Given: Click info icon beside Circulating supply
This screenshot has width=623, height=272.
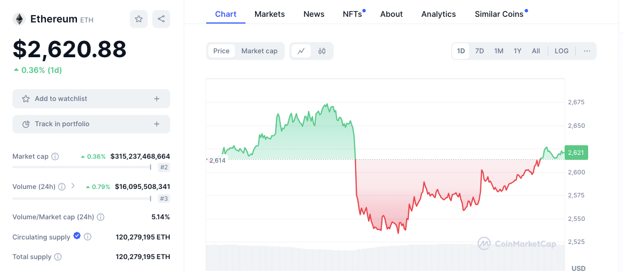Looking at the screenshot, I should pyautogui.click(x=88, y=237).
